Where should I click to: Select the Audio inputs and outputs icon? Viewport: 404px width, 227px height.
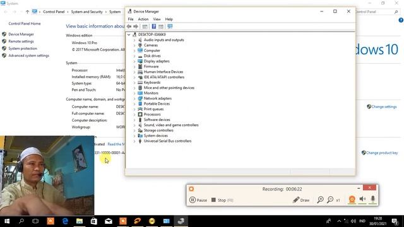pyautogui.click(x=140, y=40)
